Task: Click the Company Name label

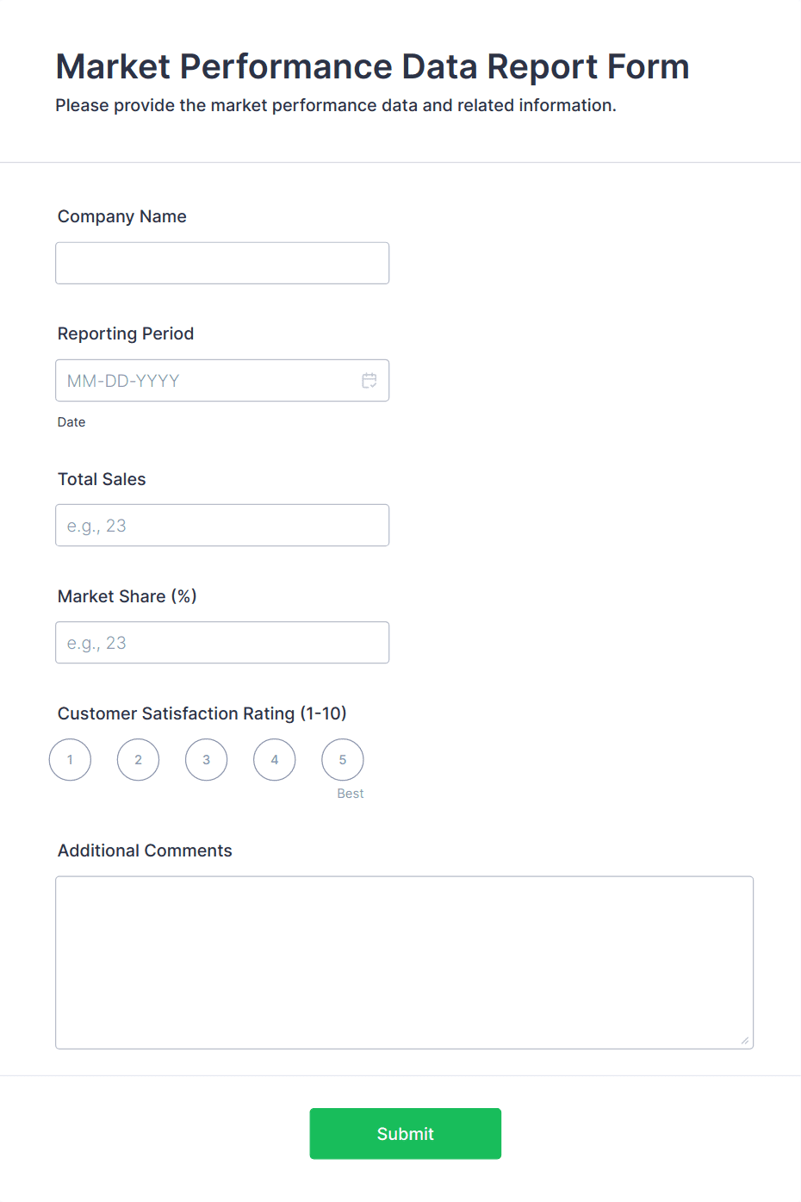Action: [x=121, y=216]
